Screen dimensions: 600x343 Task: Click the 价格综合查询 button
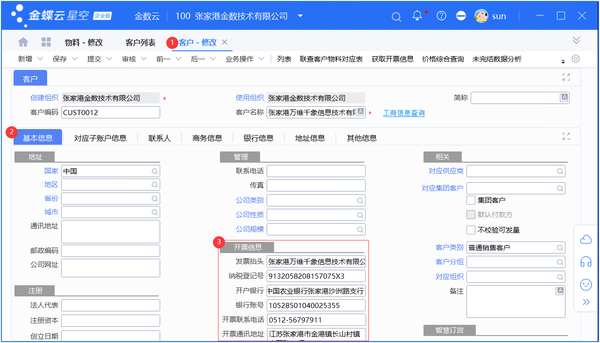coord(443,59)
